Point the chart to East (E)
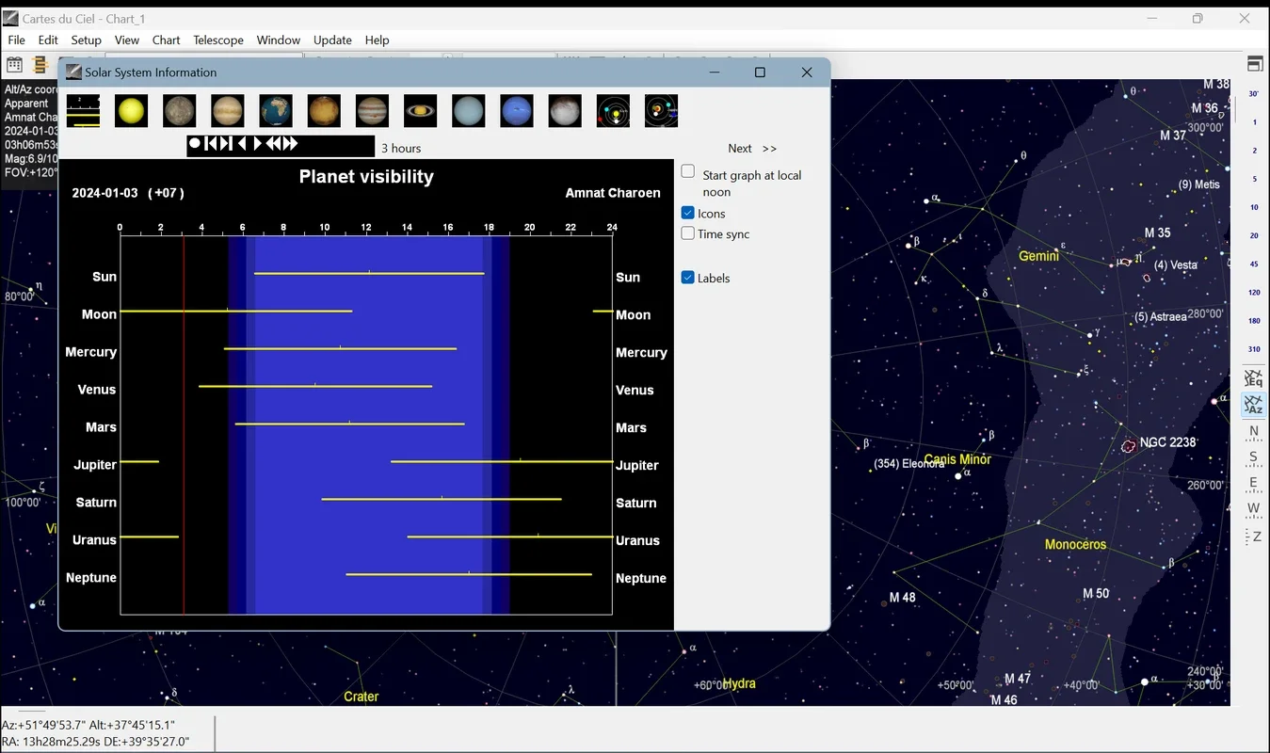The width and height of the screenshot is (1270, 753). point(1254,484)
